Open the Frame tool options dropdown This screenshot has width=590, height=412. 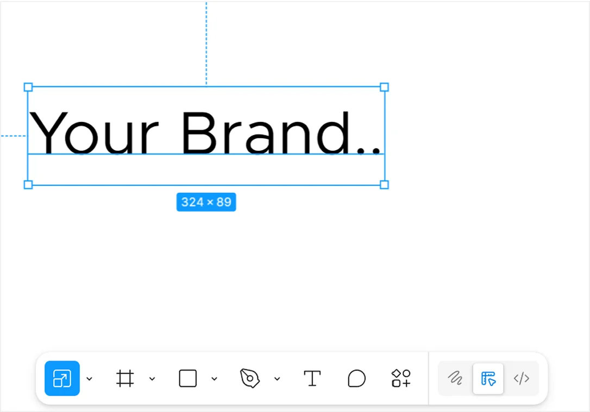click(x=152, y=378)
